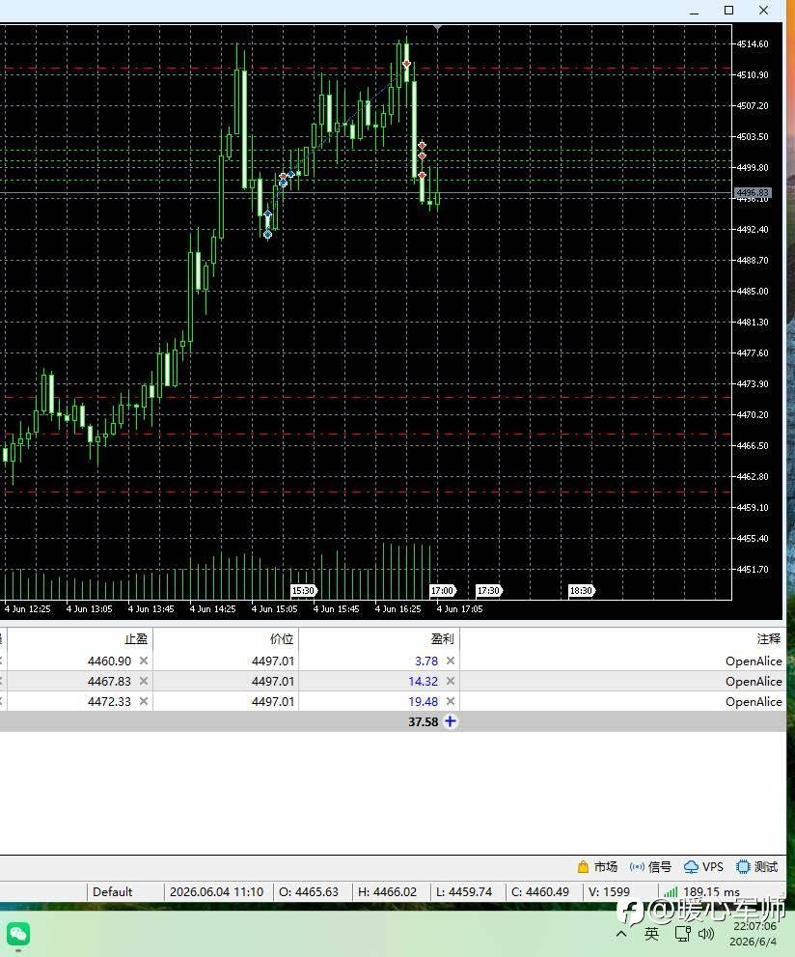Click the Default profile in status bar

pos(112,891)
